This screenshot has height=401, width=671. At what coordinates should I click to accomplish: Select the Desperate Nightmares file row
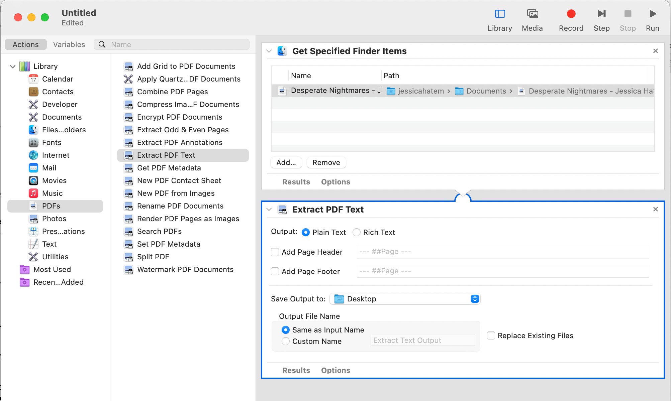[x=463, y=91]
